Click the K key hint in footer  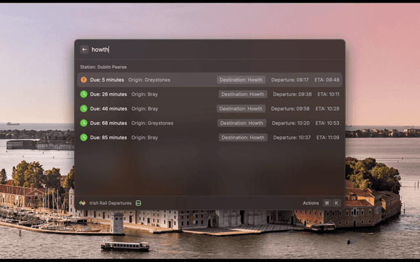pyautogui.click(x=337, y=203)
